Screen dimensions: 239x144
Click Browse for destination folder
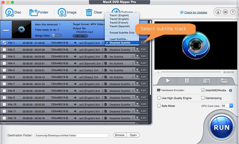[120, 135]
